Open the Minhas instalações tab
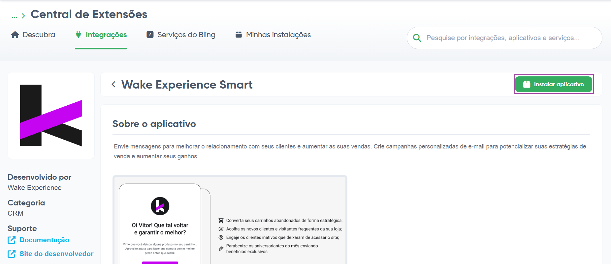The width and height of the screenshot is (611, 264). (273, 35)
